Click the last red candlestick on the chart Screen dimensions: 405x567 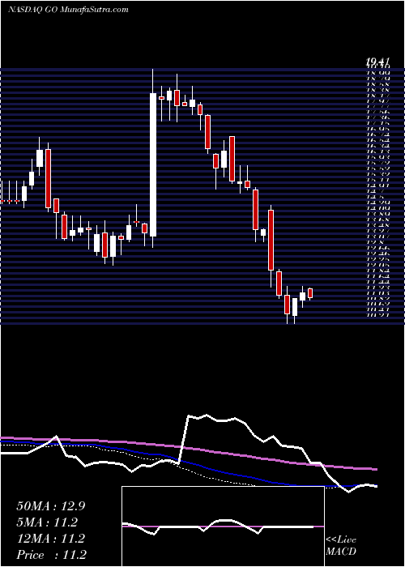(x=310, y=293)
